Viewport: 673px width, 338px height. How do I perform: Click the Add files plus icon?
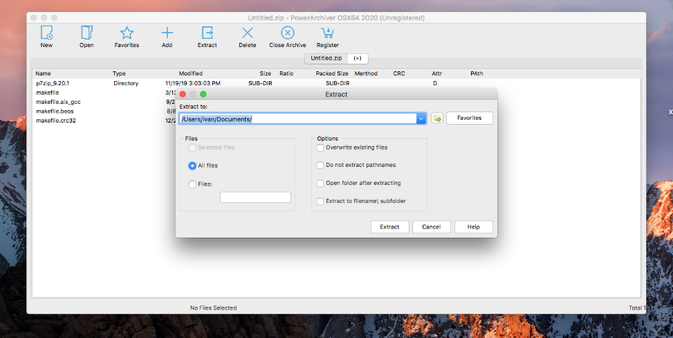tap(167, 33)
